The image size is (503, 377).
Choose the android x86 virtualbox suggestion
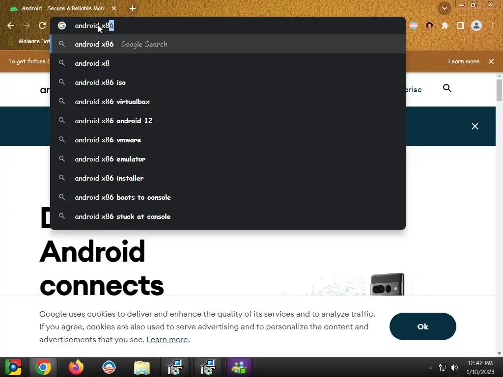coord(228,102)
